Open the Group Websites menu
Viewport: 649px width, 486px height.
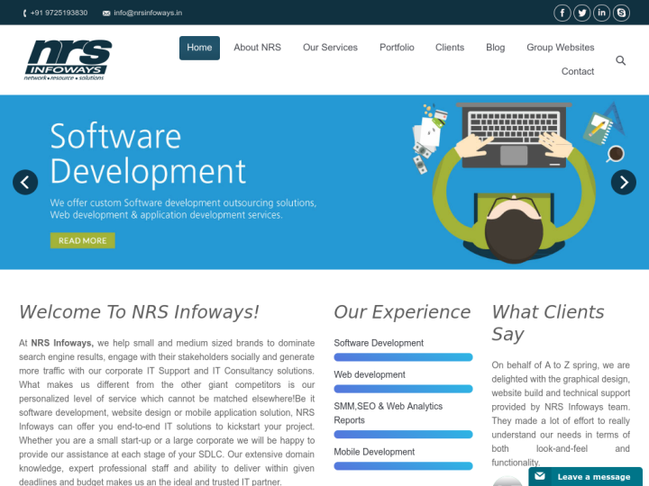[x=561, y=48]
